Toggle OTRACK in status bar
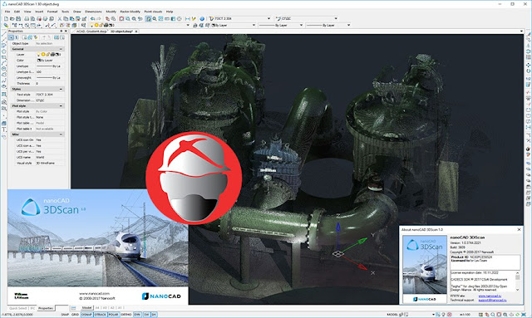Image resolution: width=532 pixels, height=318 pixels. [100, 315]
